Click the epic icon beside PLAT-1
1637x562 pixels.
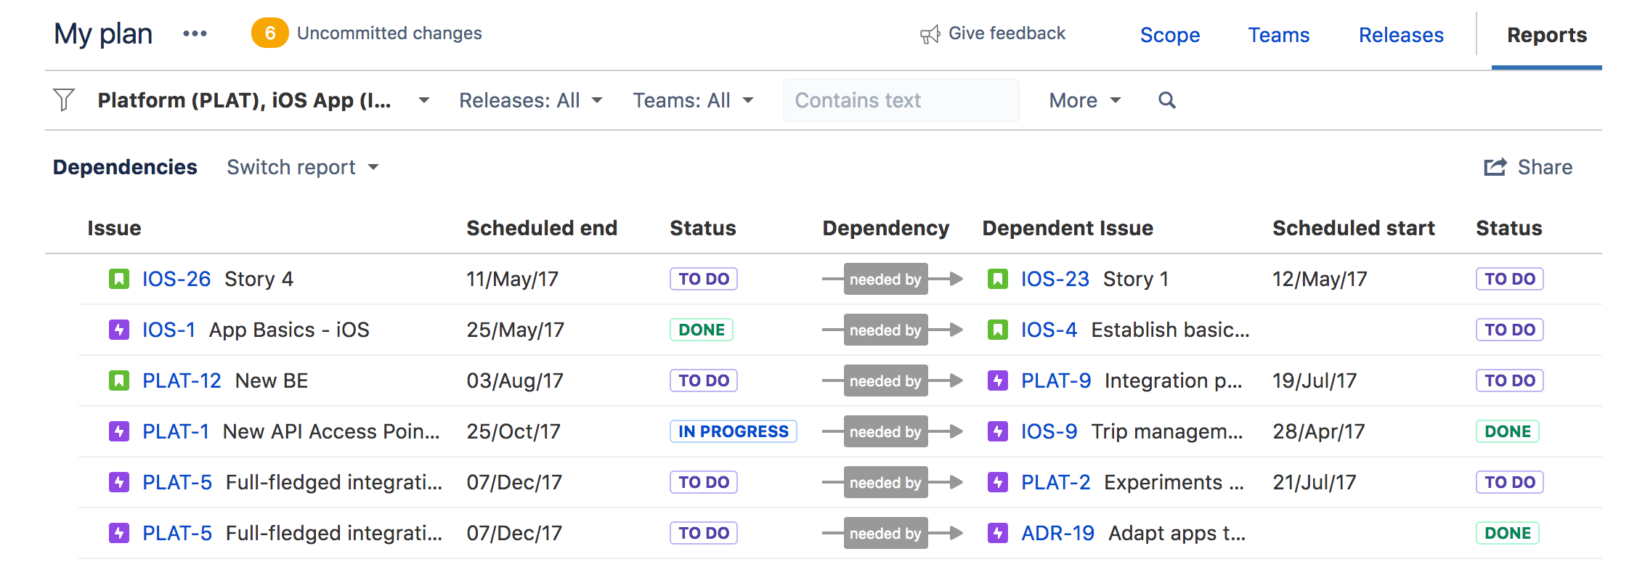pyautogui.click(x=118, y=431)
